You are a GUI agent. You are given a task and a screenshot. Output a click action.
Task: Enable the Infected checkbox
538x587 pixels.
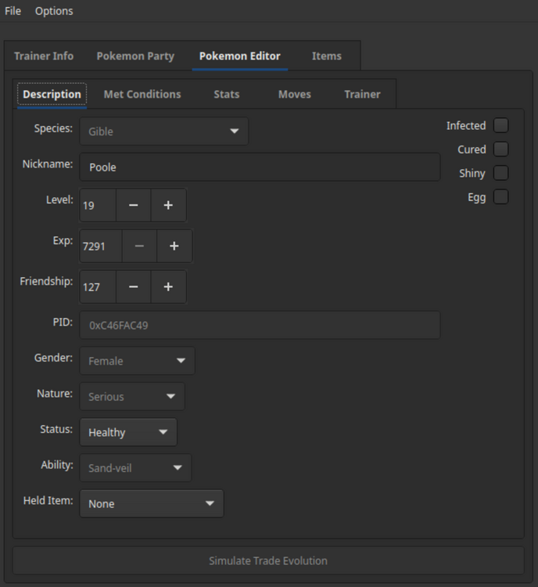(x=500, y=126)
